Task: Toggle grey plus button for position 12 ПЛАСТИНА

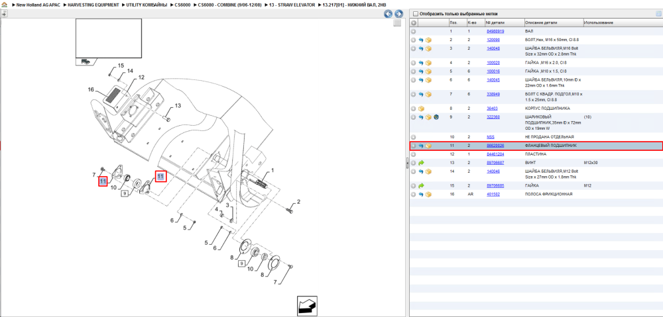Action: (414, 154)
